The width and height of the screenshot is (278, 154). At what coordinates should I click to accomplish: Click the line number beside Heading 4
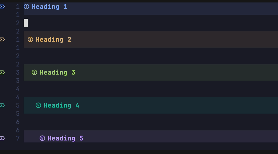point(18,105)
